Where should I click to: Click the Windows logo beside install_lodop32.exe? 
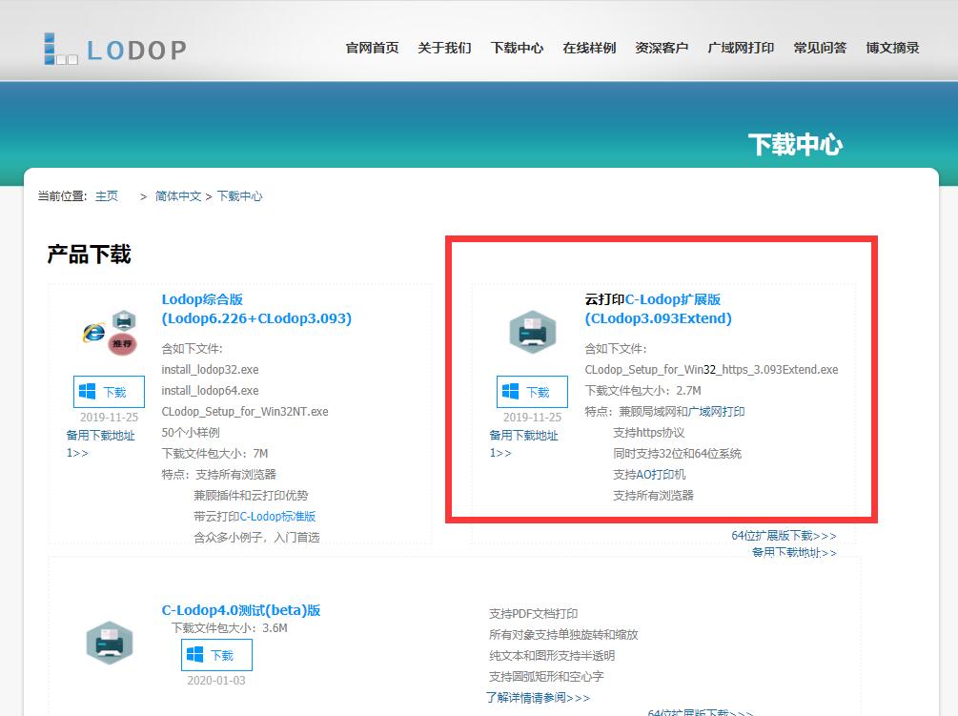(88, 392)
